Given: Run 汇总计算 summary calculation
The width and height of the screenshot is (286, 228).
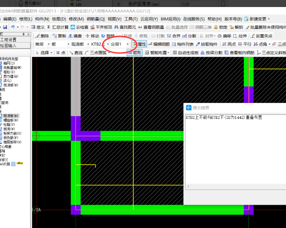Looking at the screenshot, I should coord(58,27).
